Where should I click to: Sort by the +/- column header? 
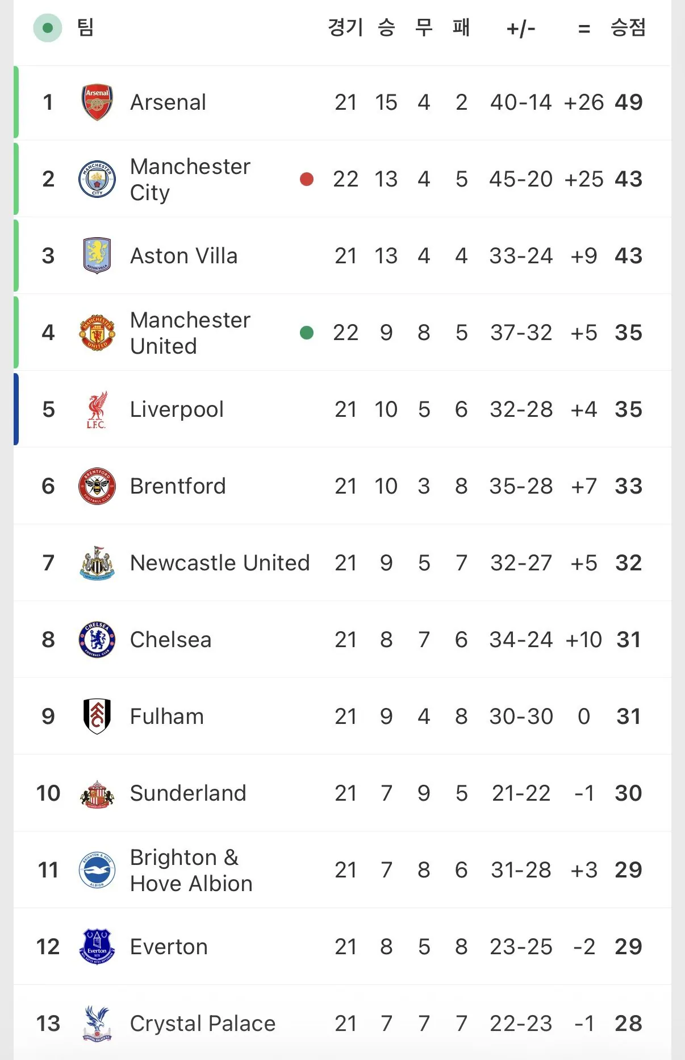(x=521, y=28)
